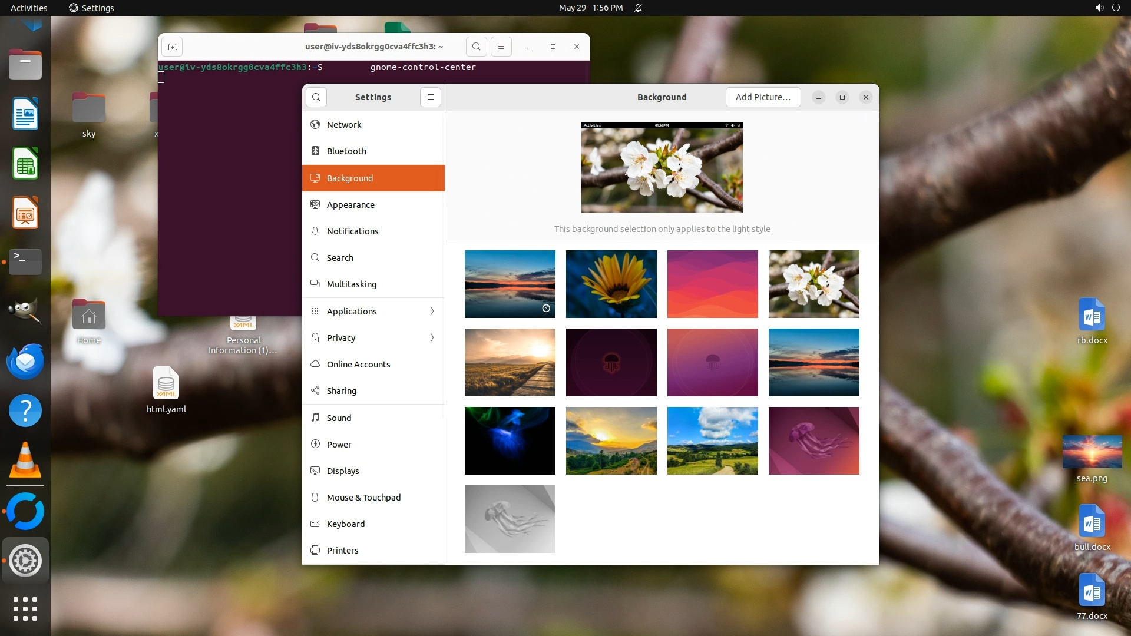Viewport: 1131px width, 636px height.
Task: Click Activities in the top bar
Action: click(x=29, y=8)
